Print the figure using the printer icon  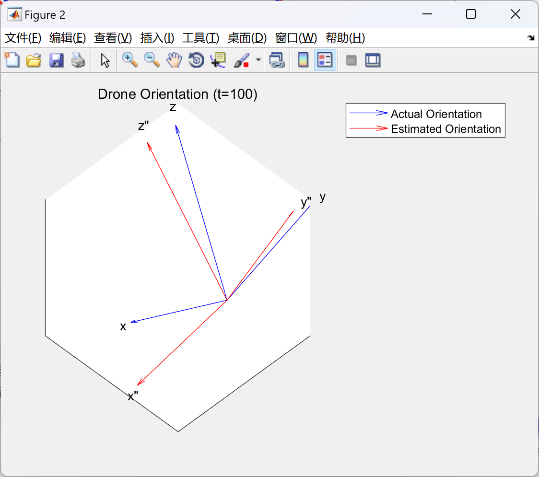(x=78, y=60)
